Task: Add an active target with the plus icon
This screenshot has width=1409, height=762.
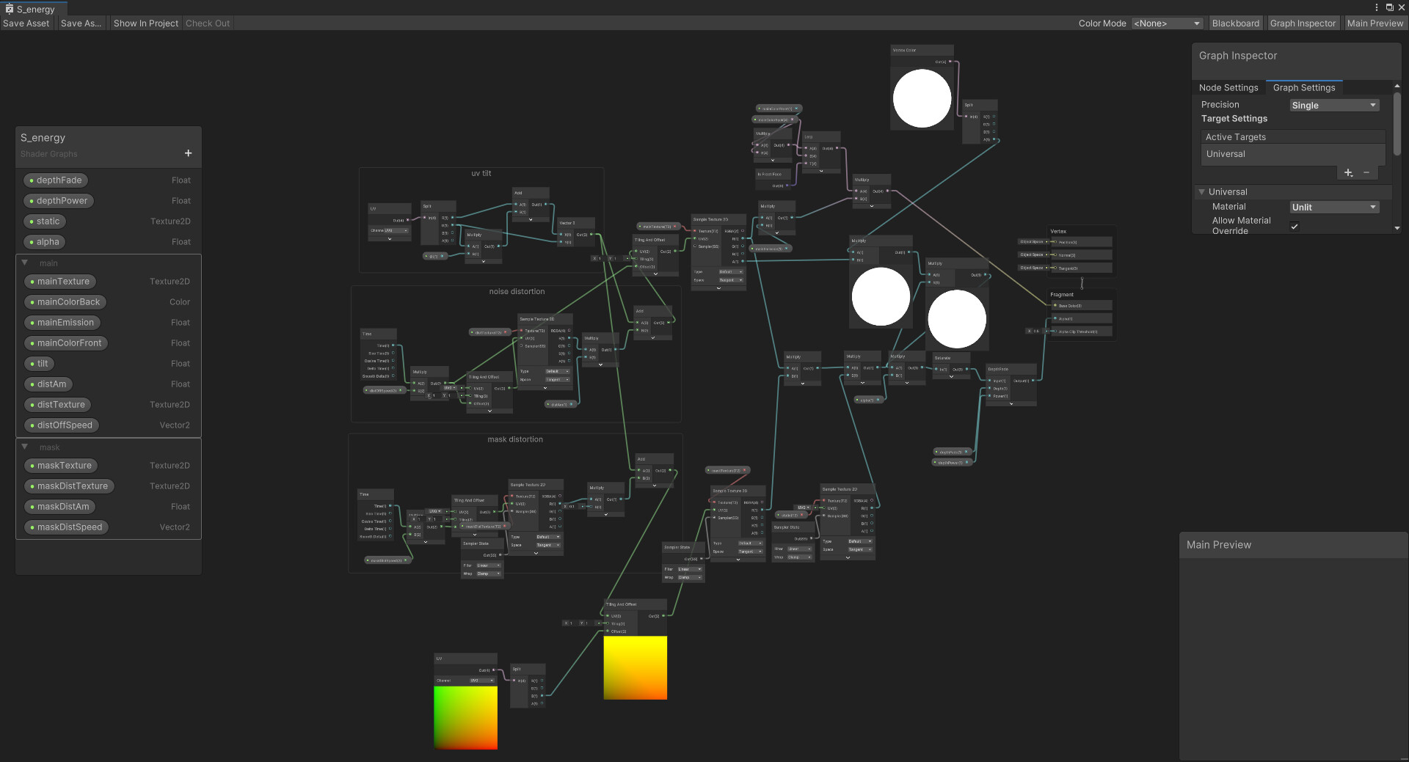Action: (1348, 173)
